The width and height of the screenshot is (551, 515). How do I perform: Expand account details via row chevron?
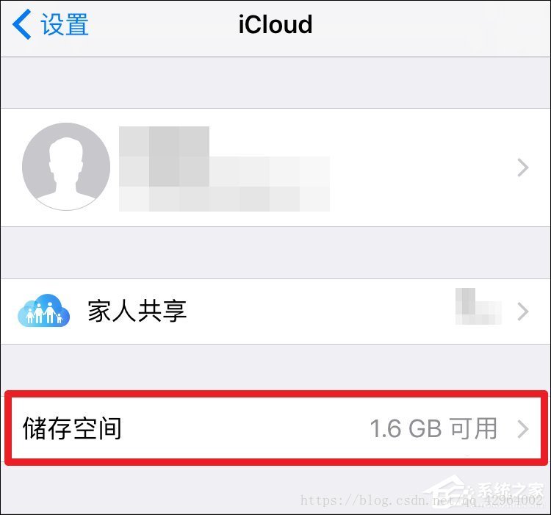523,168
